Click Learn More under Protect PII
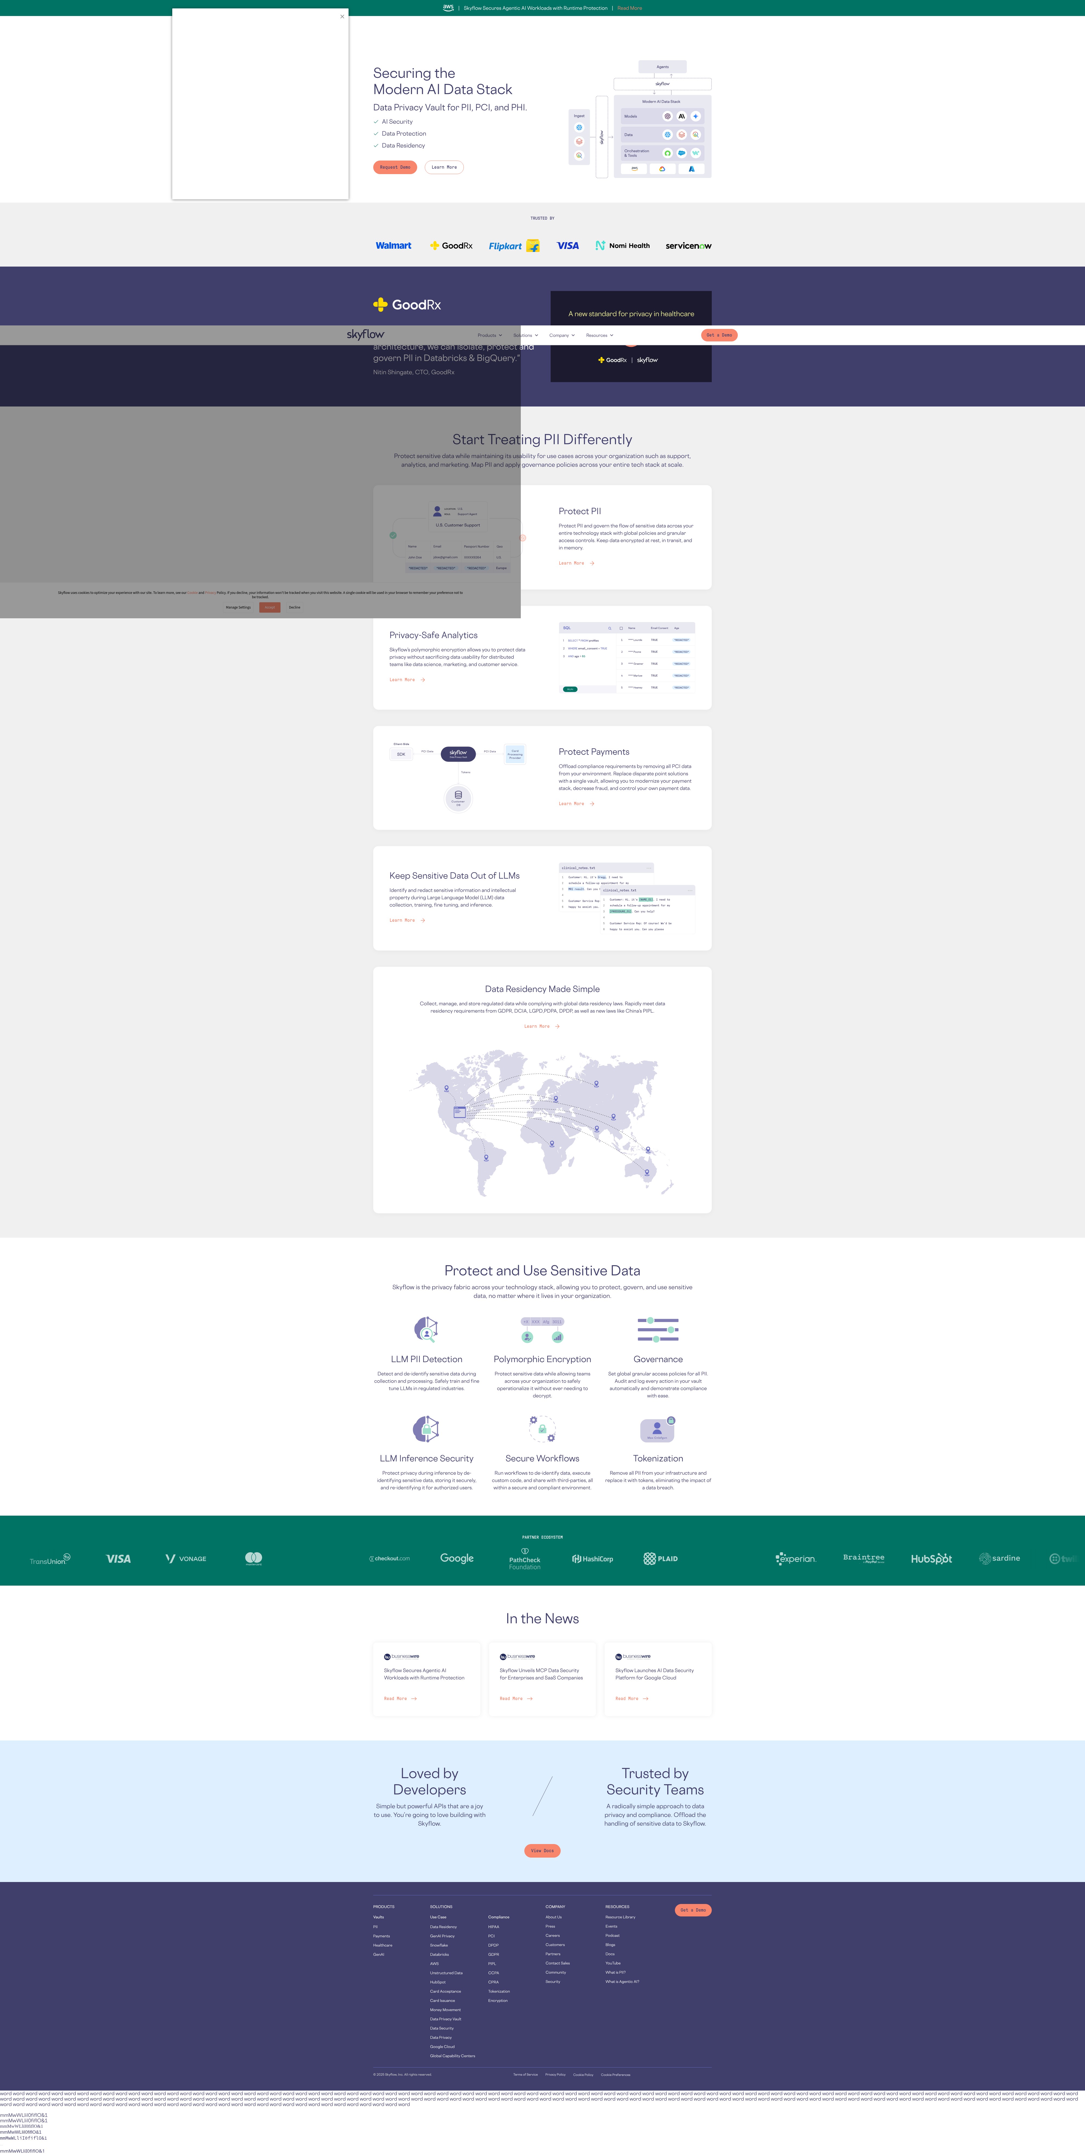Image resolution: width=1085 pixels, height=2154 pixels. (576, 564)
